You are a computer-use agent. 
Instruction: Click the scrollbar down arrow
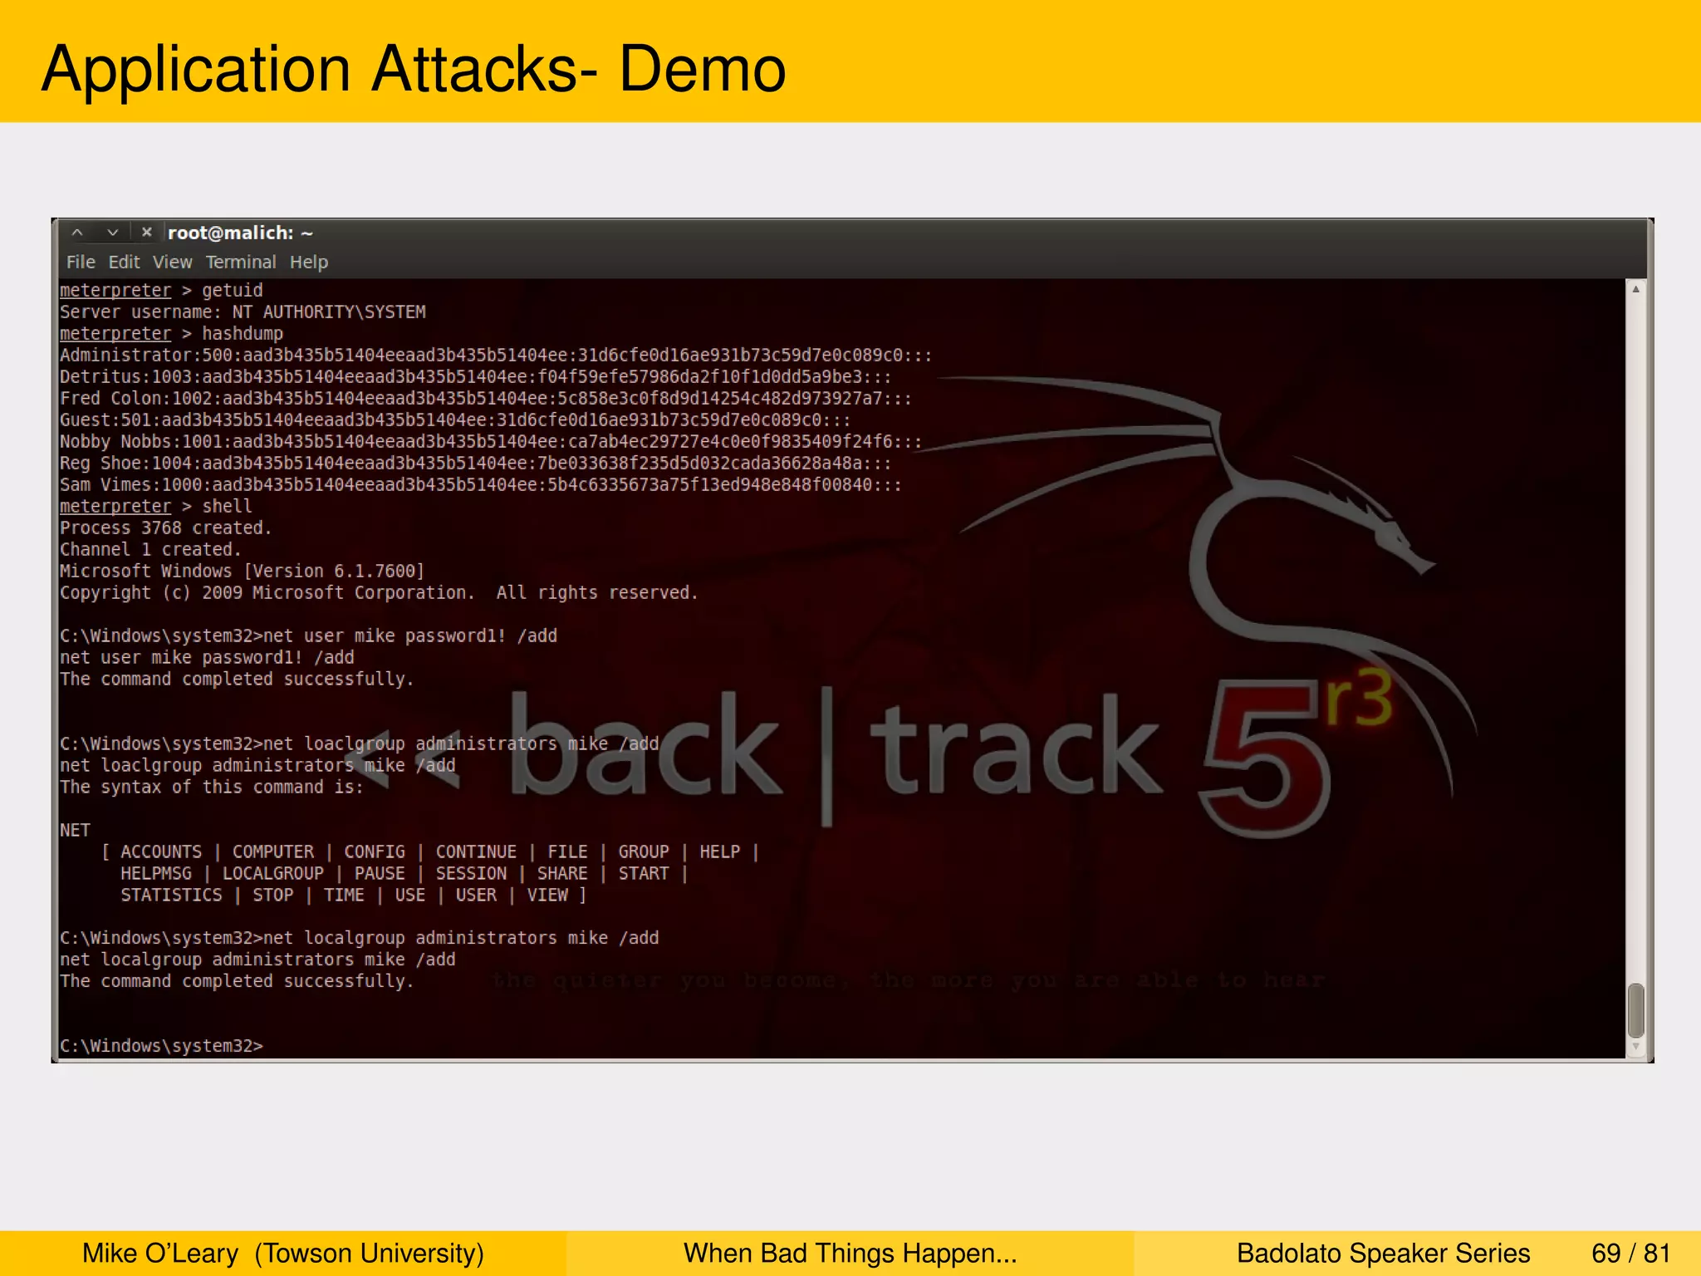click(x=1635, y=1048)
